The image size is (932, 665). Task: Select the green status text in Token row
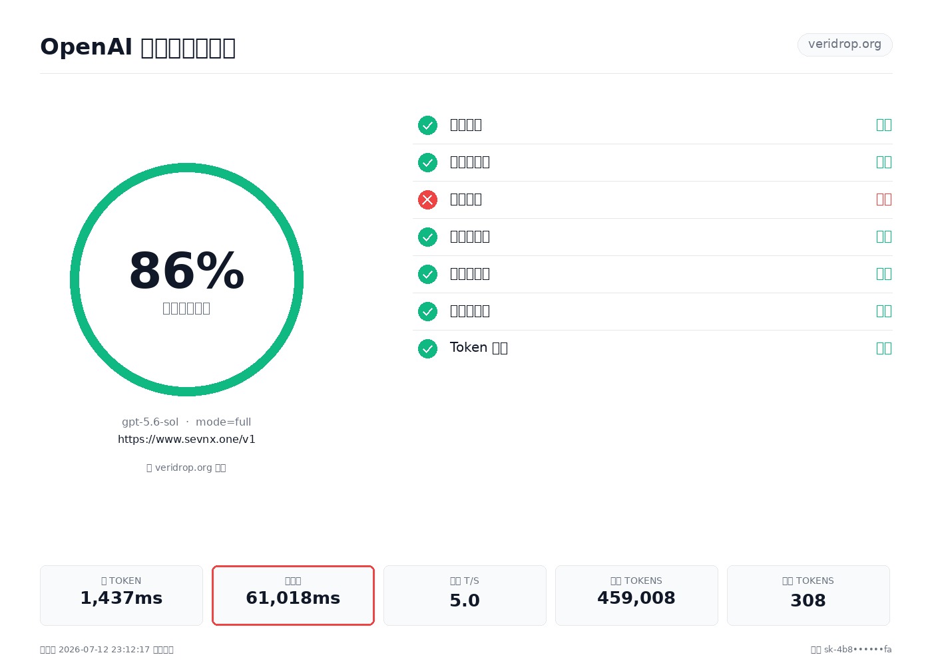[x=884, y=348]
